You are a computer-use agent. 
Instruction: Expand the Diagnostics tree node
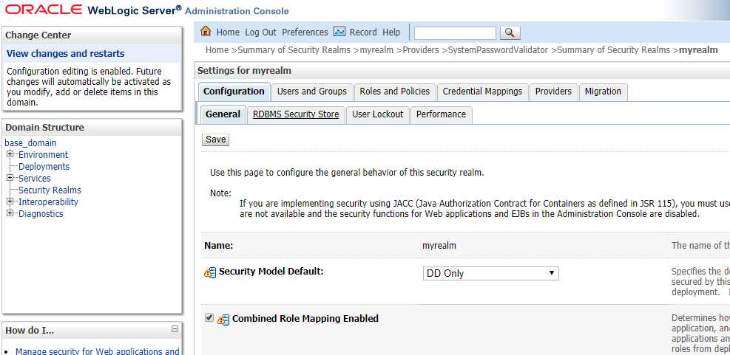point(10,214)
